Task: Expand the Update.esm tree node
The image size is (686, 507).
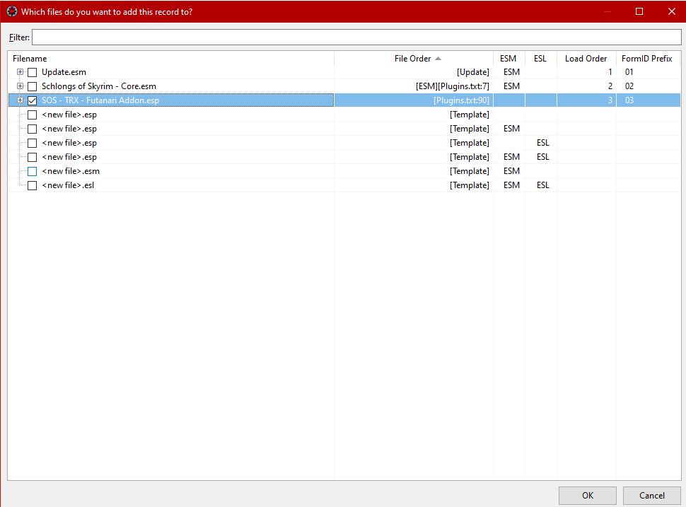Action: click(21, 72)
